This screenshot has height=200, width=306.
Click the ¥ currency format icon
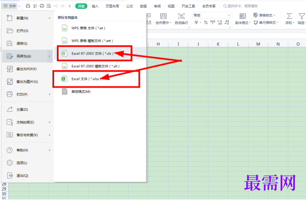[196, 23]
